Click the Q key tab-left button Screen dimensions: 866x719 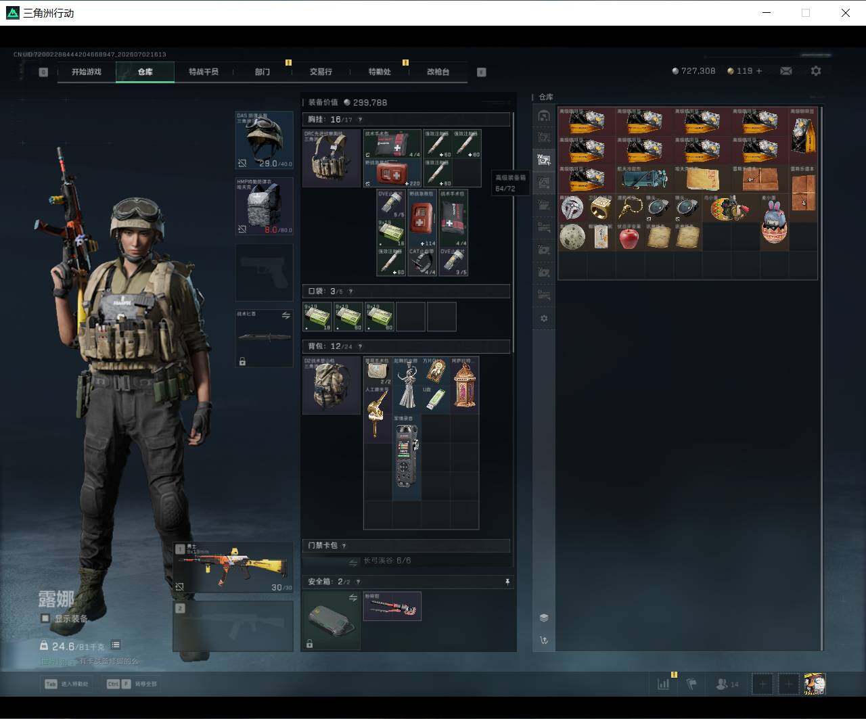pos(43,72)
